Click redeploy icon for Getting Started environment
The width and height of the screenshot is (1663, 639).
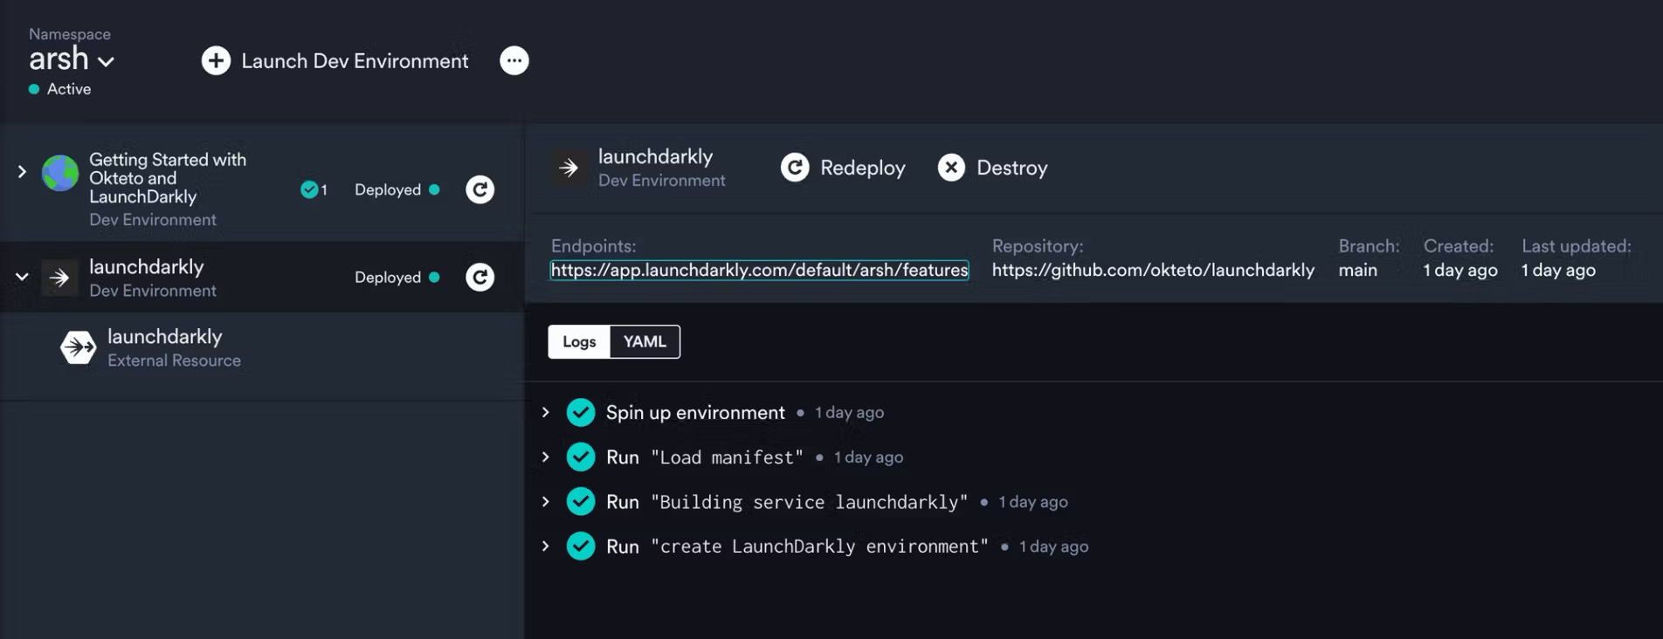pyautogui.click(x=480, y=189)
